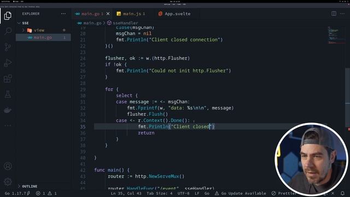
Task: Open warnings count in status bar
Action: 52,193
